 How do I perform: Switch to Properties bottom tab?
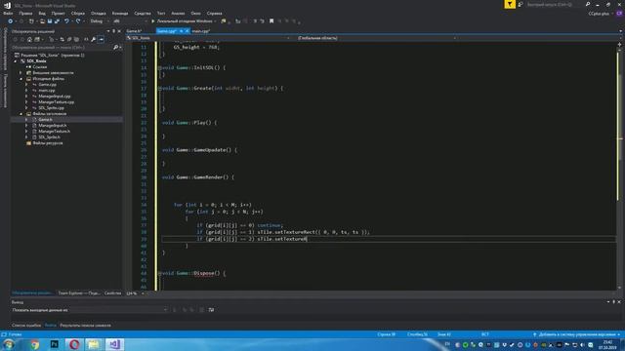[113, 293]
